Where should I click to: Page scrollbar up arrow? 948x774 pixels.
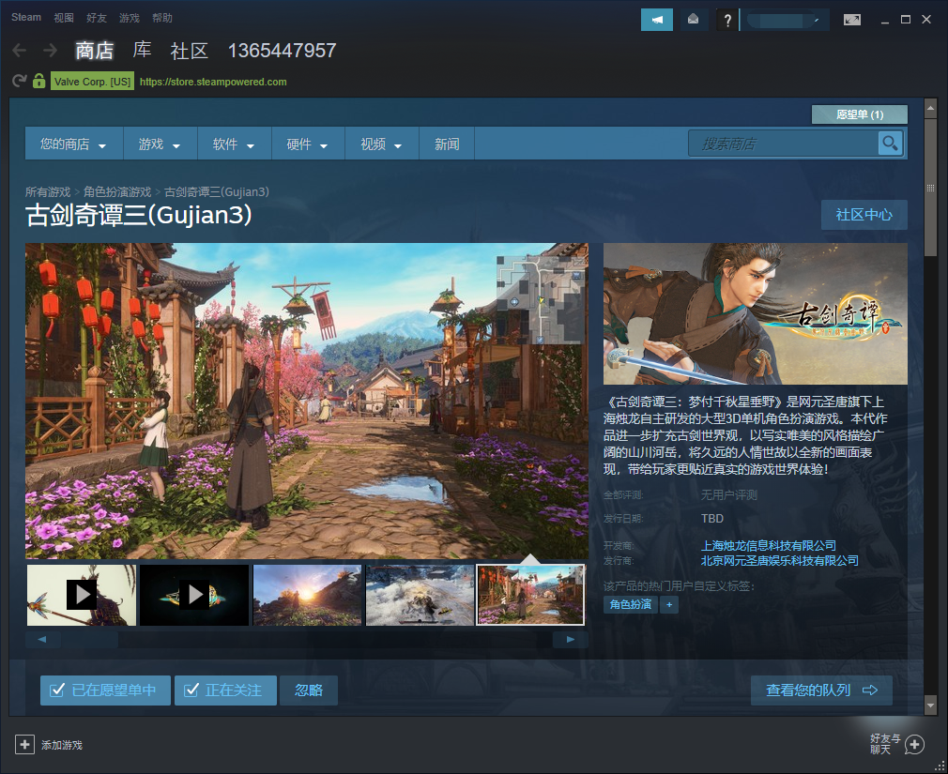pos(930,109)
